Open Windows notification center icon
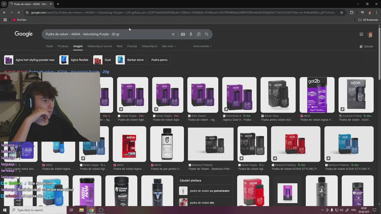381x214 pixels. [374, 210]
